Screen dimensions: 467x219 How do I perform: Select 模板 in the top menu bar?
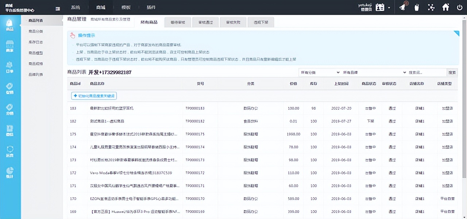(x=126, y=7)
